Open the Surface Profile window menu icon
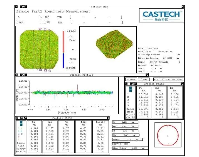Screen dimensions: 199x157 click(16, 75)
